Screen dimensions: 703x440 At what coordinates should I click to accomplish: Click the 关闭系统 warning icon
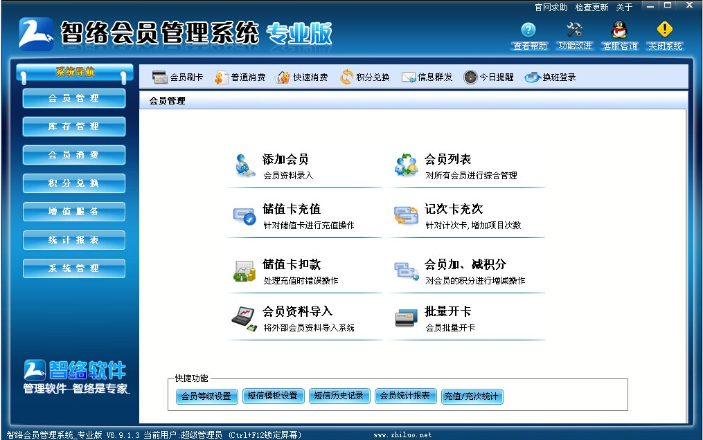coord(664,30)
